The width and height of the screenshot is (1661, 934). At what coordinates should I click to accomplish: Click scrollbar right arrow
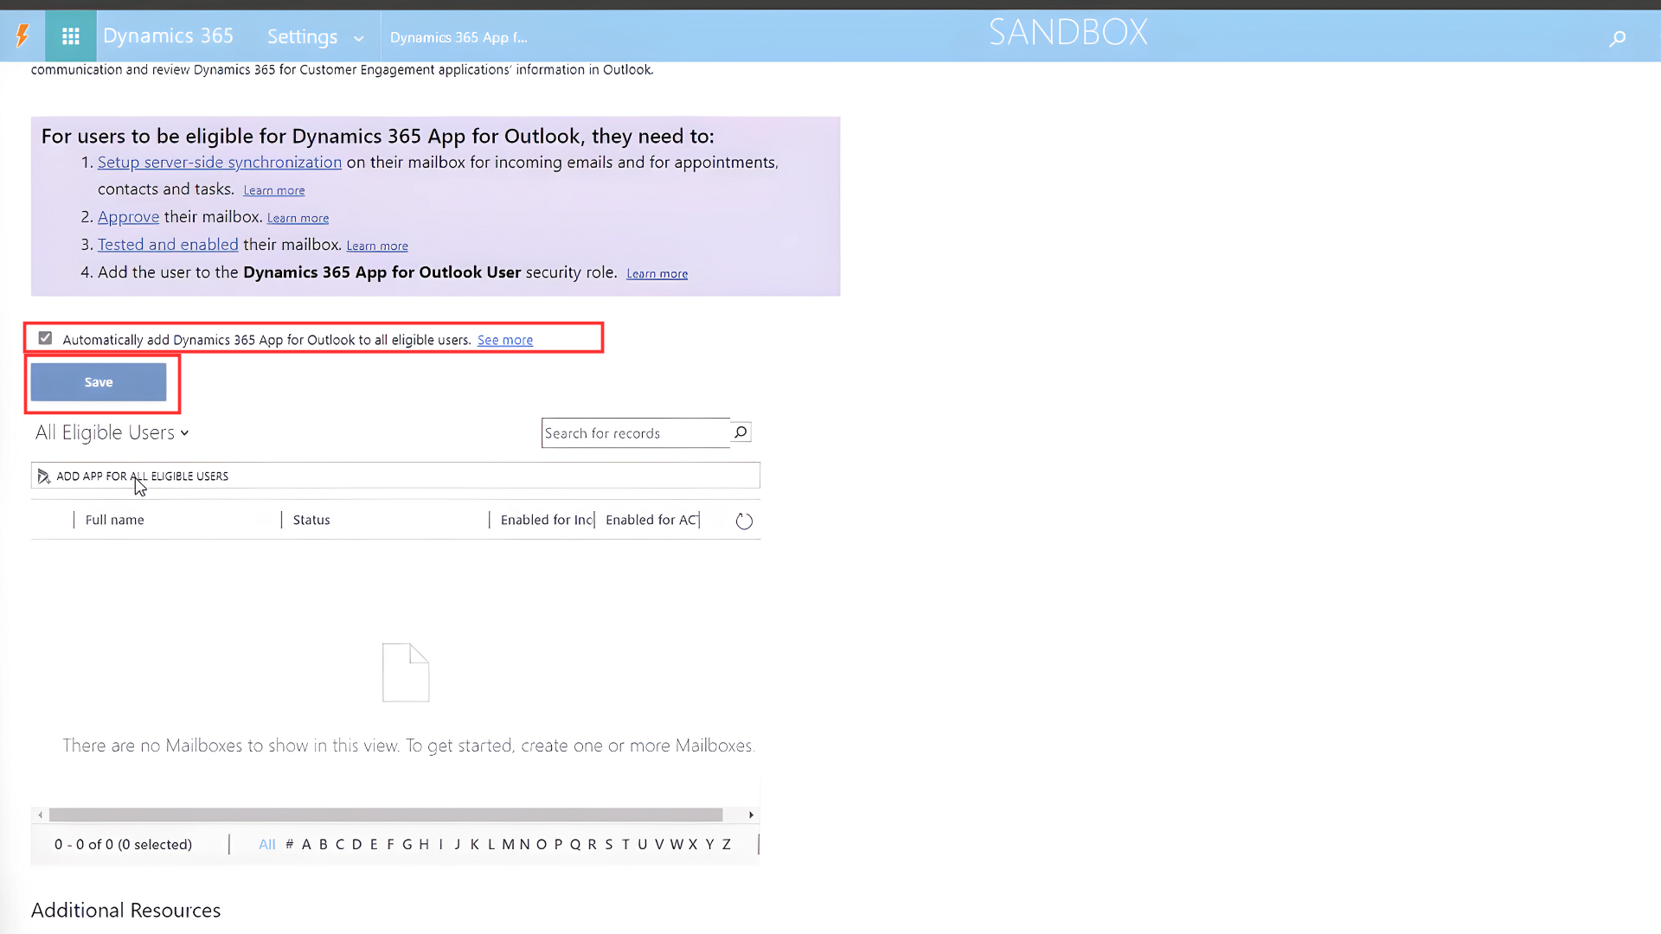tap(751, 816)
